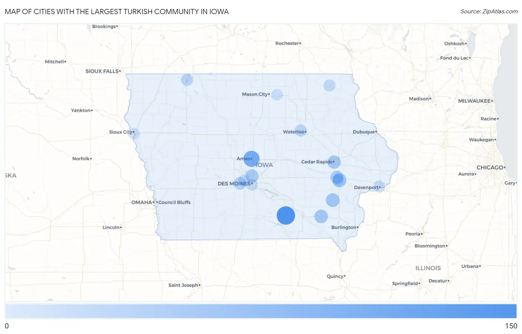Click the Brookings label
The height and width of the screenshot is (334, 522).
coord(104,26)
